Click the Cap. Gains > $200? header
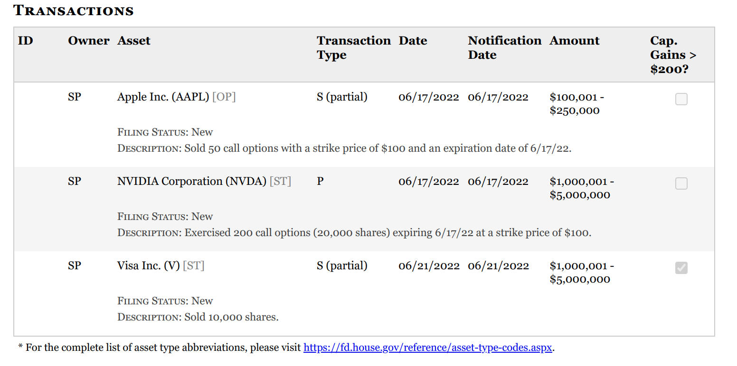737x366 pixels. 673,55
